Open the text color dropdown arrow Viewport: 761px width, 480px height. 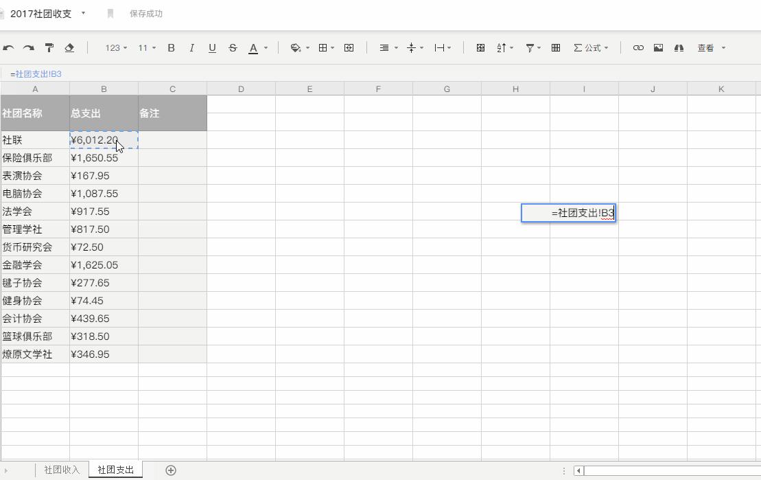coord(266,47)
